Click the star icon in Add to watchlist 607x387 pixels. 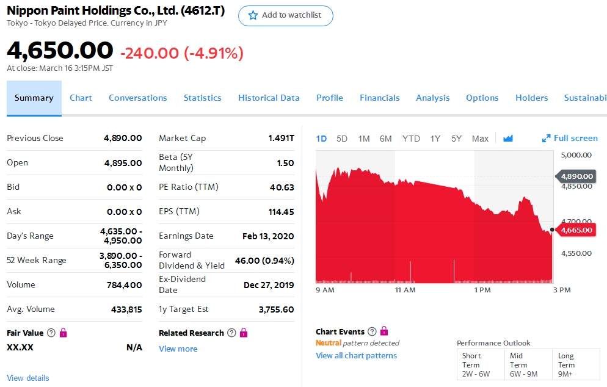click(253, 15)
